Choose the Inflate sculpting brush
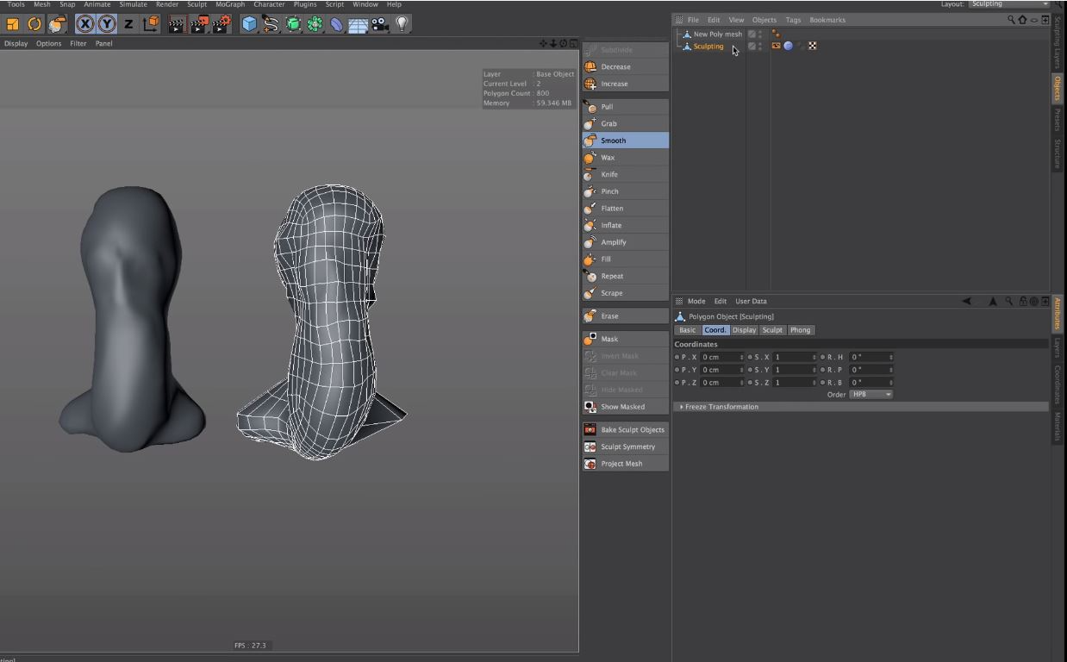Image resolution: width=1067 pixels, height=662 pixels. (612, 225)
